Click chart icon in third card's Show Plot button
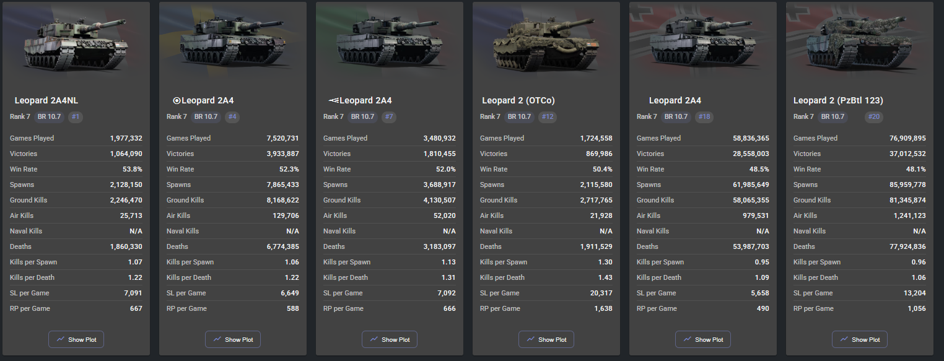944x361 pixels. coord(374,339)
